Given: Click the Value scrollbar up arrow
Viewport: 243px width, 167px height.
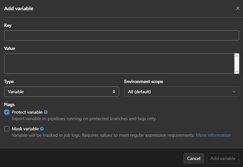Looking at the screenshot, I should click(237, 56).
